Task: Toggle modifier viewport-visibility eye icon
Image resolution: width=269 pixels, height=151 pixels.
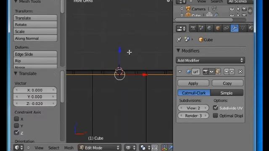Action: pos(211,72)
